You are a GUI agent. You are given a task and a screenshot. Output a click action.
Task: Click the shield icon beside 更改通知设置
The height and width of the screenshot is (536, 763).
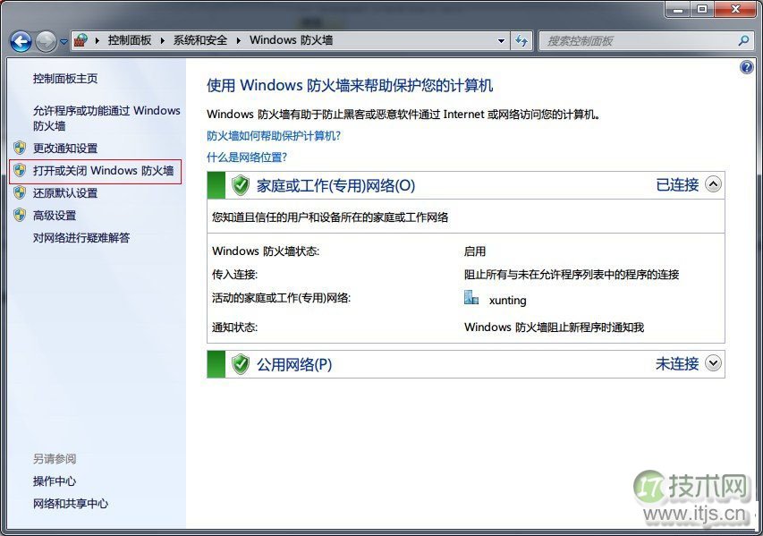(x=20, y=149)
